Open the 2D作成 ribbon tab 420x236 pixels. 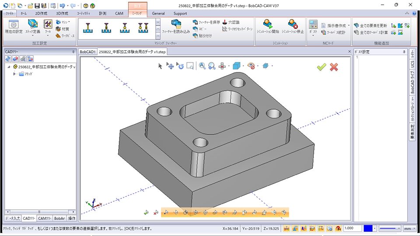point(41,13)
